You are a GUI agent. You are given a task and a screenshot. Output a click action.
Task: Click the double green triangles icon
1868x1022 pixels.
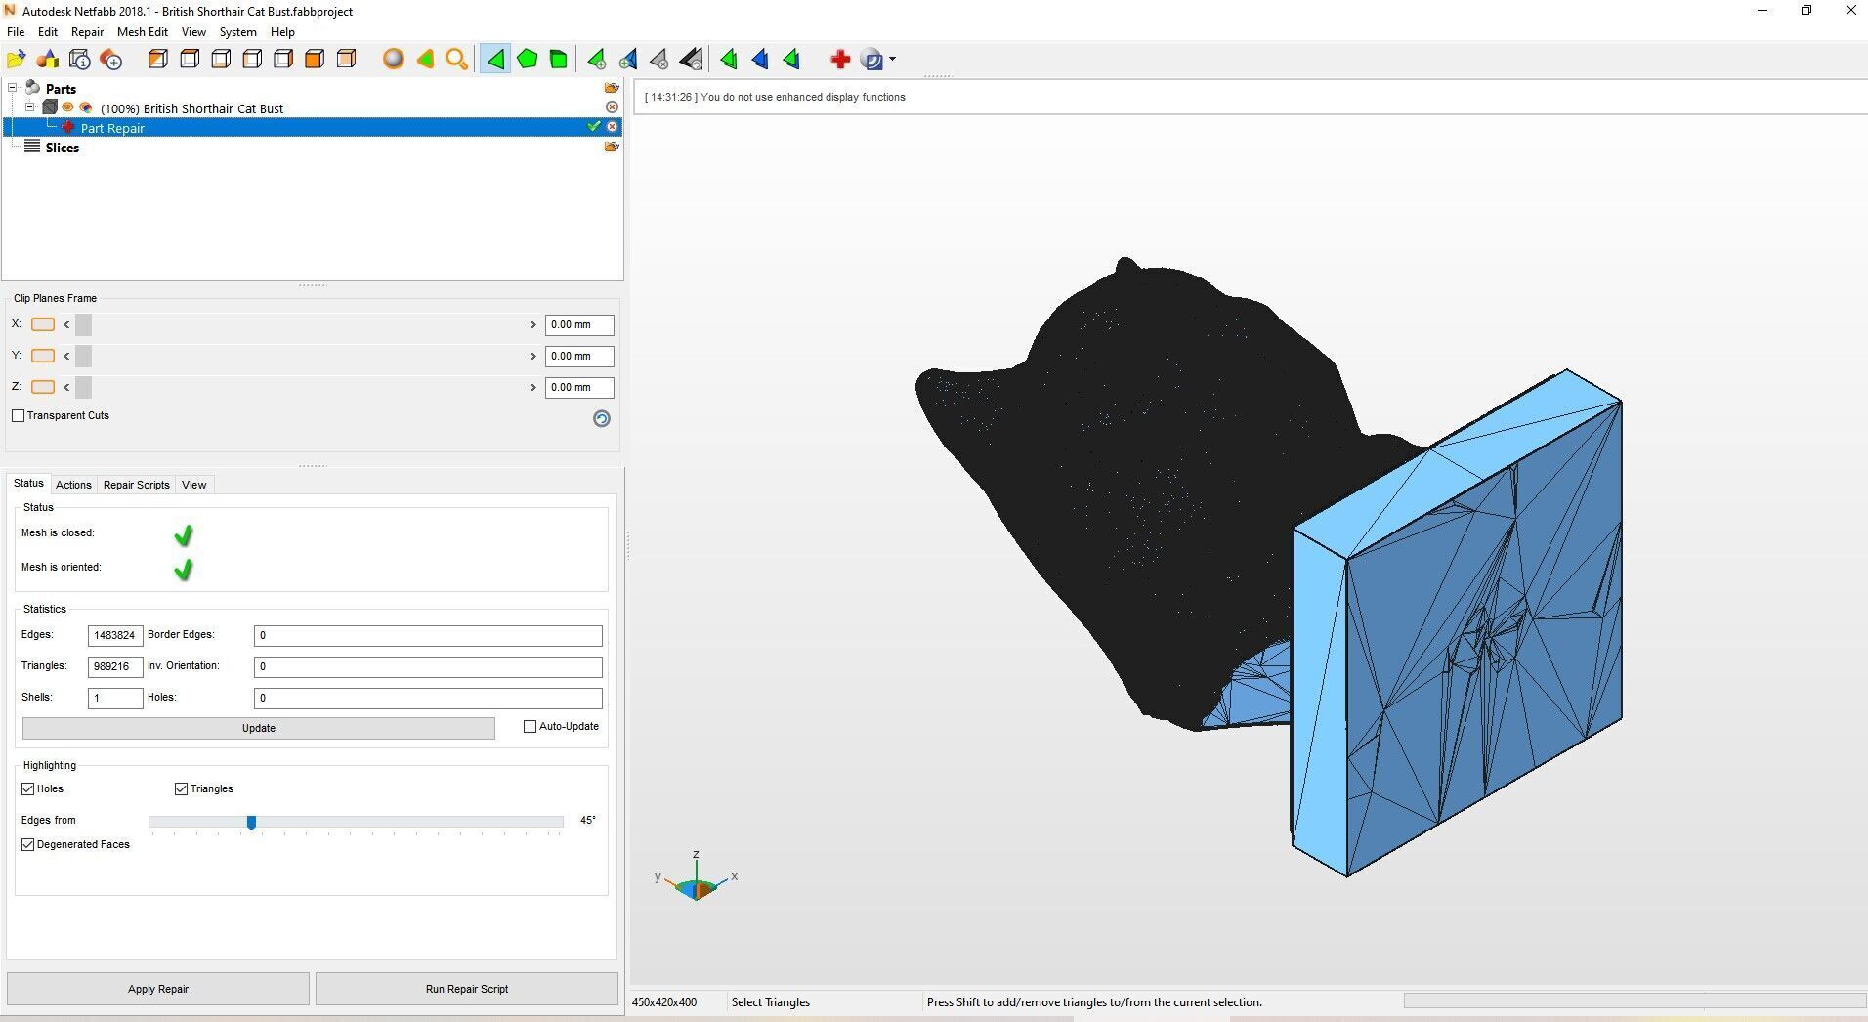[729, 60]
